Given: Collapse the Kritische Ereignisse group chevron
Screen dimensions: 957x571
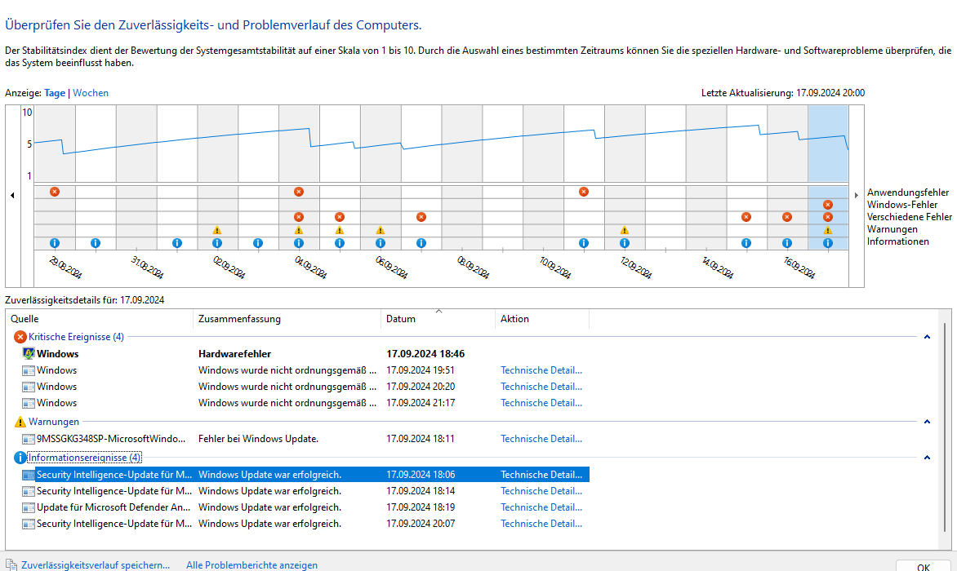Looking at the screenshot, I should coord(927,337).
